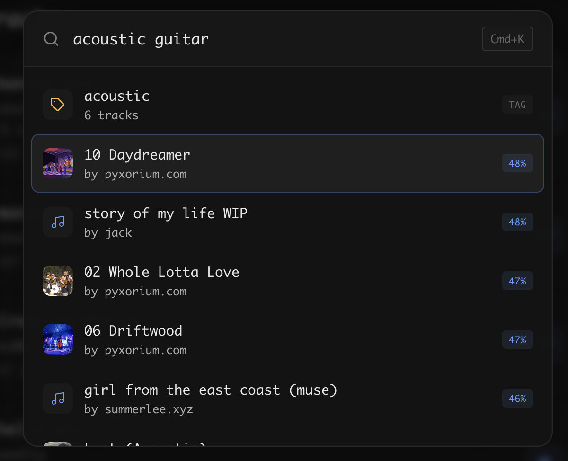The image size is (568, 461).
Task: Click the 48% match badge for 10 Daydreamer
Action: pyautogui.click(x=517, y=163)
